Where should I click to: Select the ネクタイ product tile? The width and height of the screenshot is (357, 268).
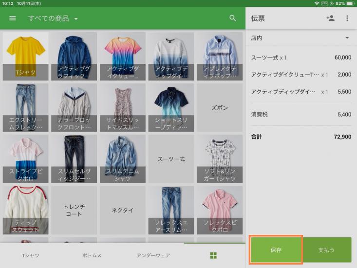click(123, 210)
